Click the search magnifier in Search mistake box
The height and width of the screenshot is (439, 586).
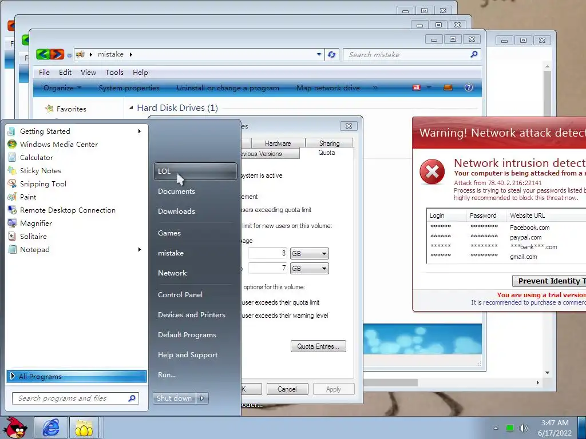click(x=474, y=54)
